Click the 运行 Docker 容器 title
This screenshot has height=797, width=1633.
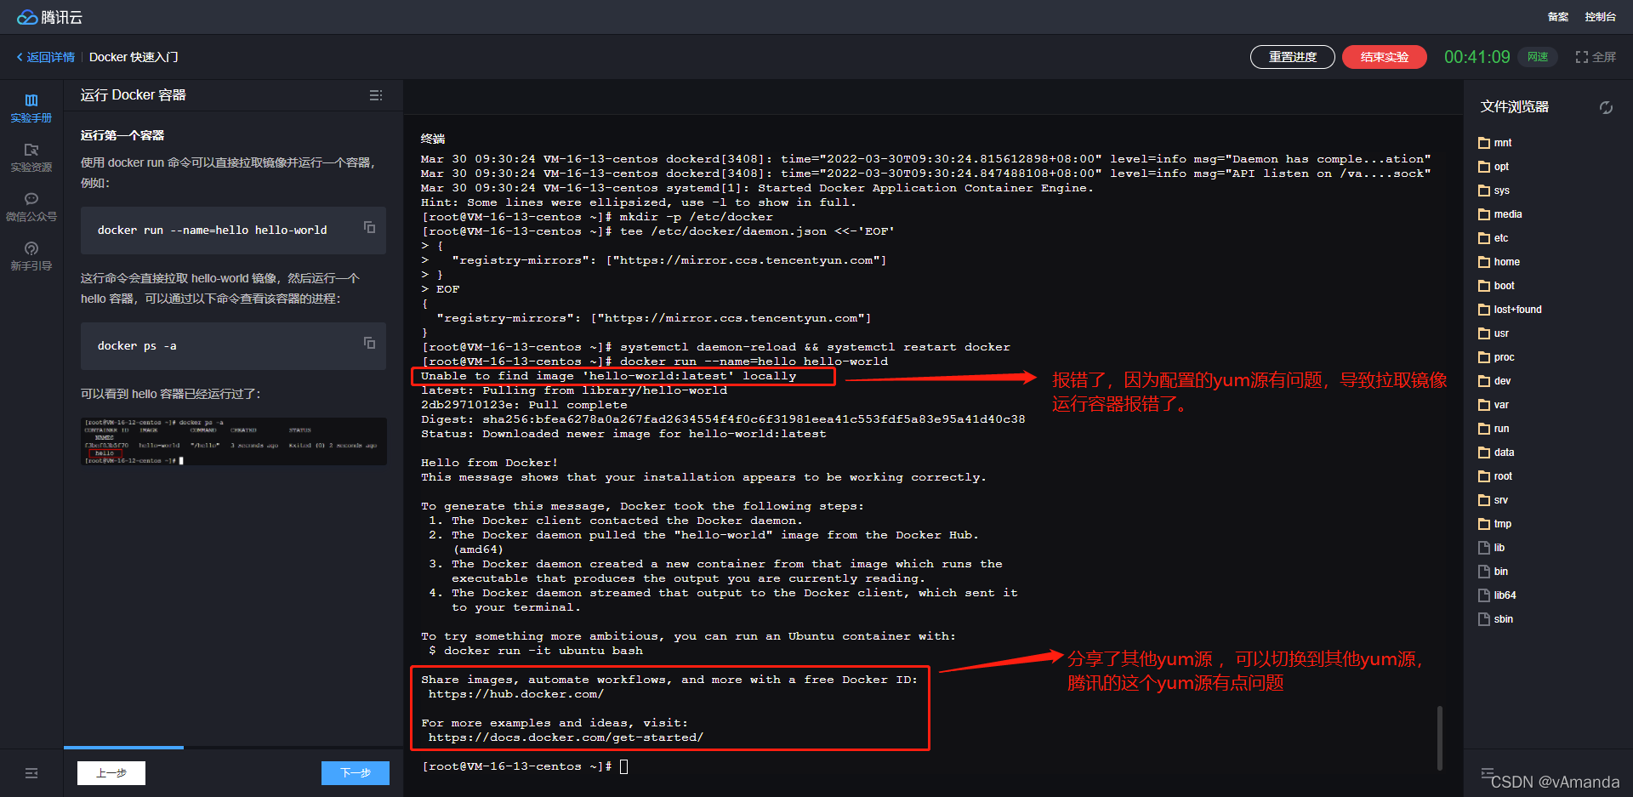(x=134, y=95)
